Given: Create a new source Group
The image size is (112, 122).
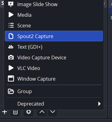Looking at the screenshot, I should click(x=54, y=91).
